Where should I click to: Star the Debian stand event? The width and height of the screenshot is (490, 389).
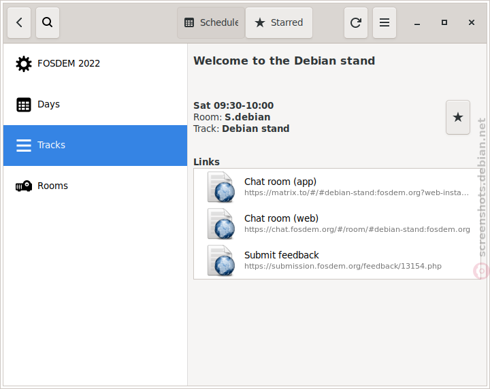(x=458, y=118)
